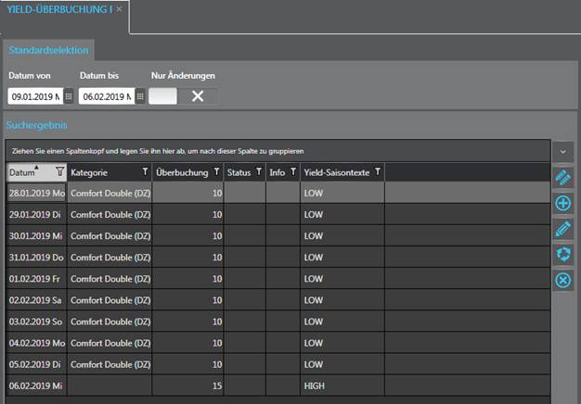Open calendar picker for Datum von
Screen dimensions: 581x404
pos(67,96)
